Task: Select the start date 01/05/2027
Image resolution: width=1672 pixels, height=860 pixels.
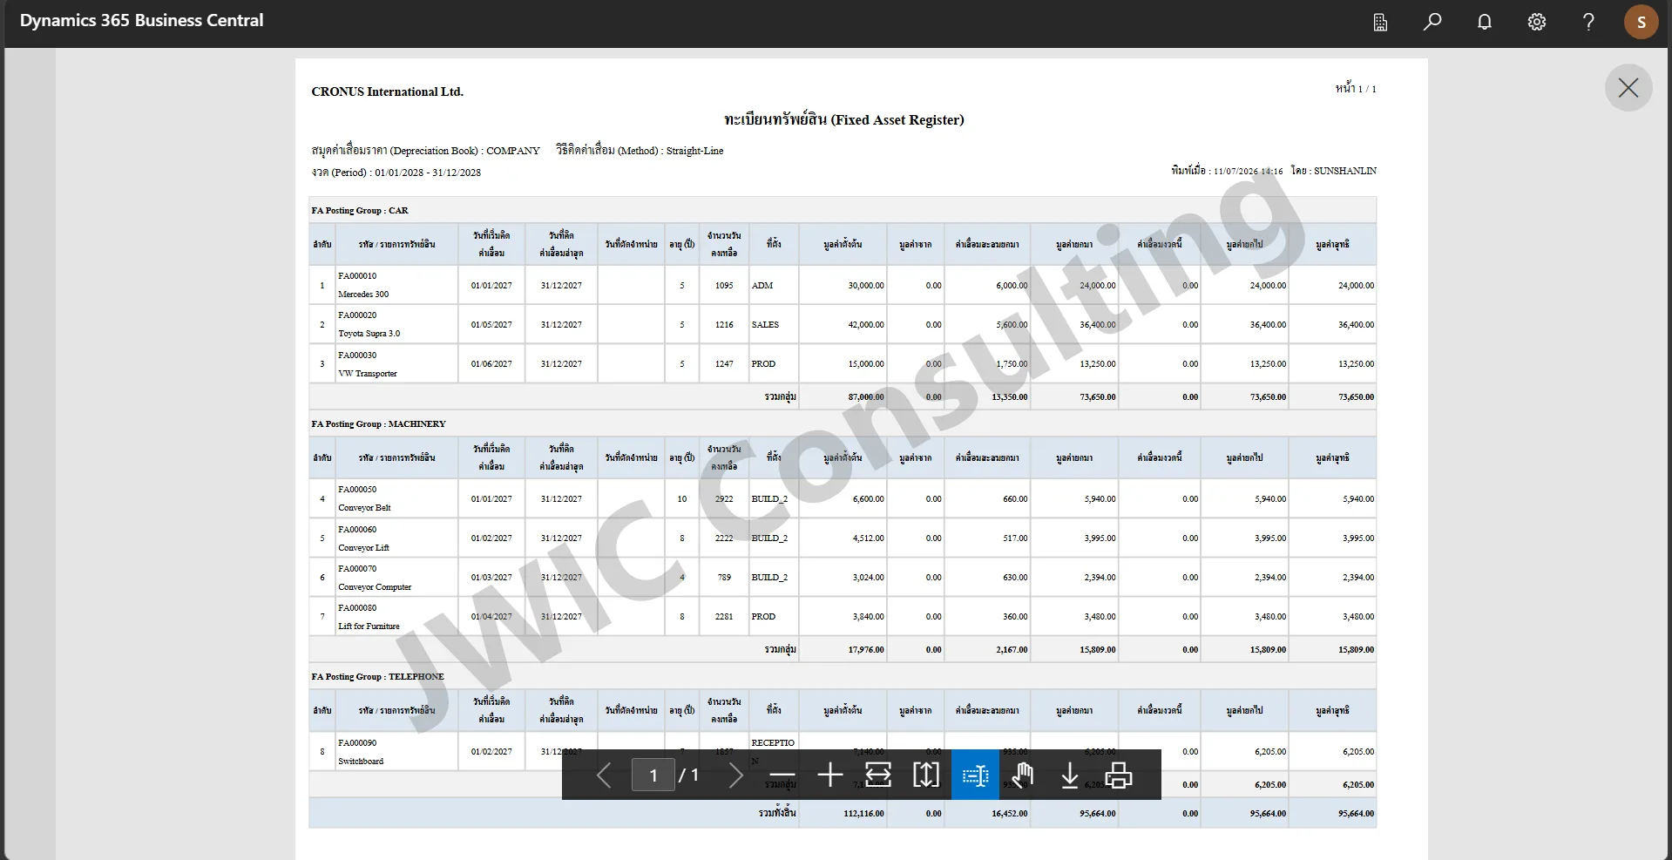Action: tap(491, 325)
